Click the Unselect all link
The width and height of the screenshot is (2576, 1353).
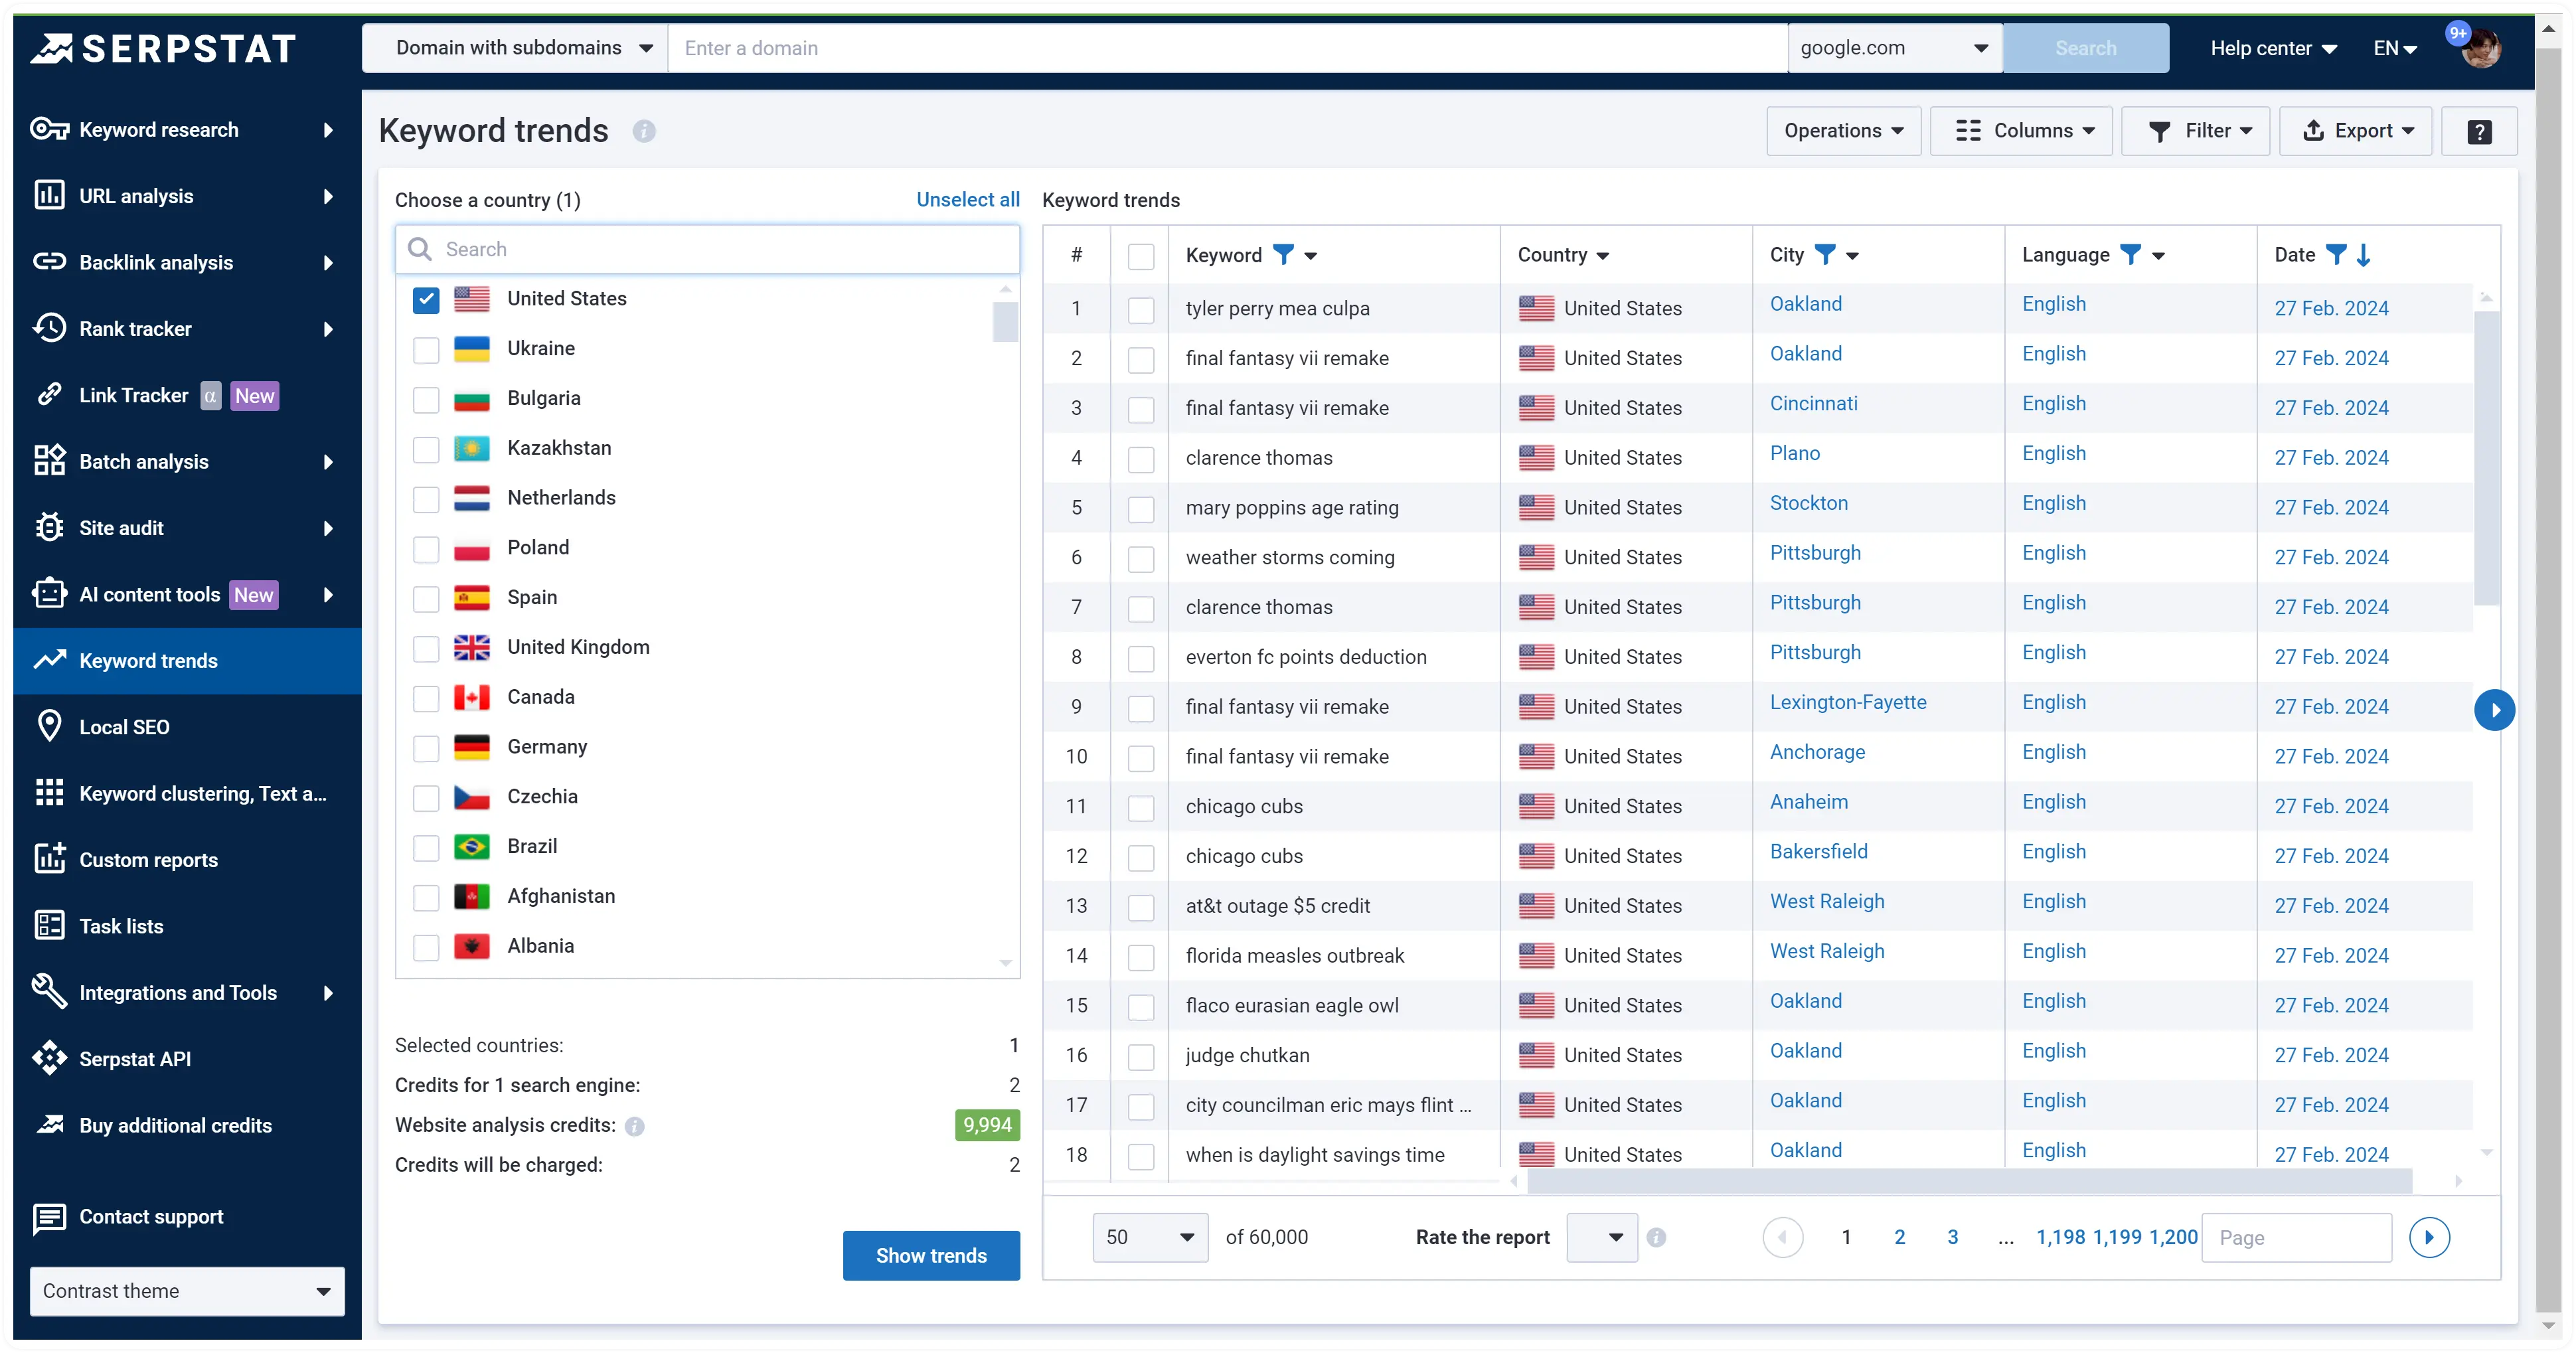pos(967,199)
